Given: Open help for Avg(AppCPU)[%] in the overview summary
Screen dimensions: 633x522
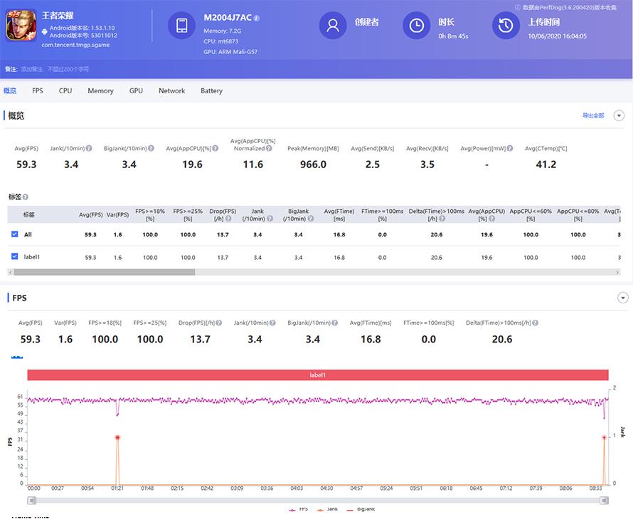Looking at the screenshot, I should click(x=216, y=148).
